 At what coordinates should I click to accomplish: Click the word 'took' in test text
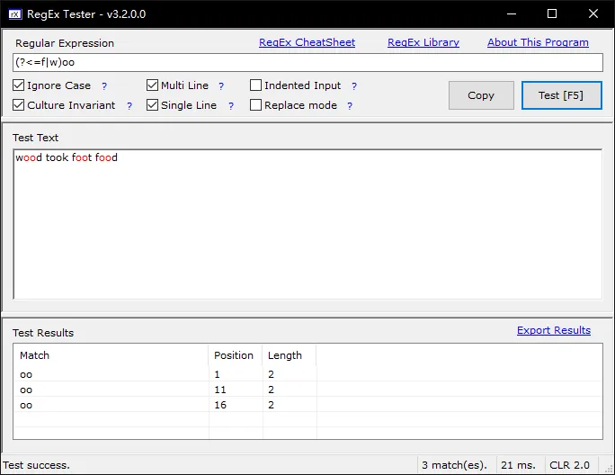click(x=57, y=157)
